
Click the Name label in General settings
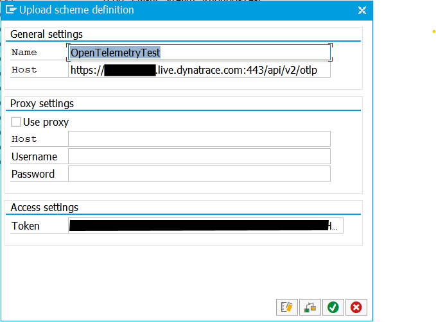click(24, 53)
